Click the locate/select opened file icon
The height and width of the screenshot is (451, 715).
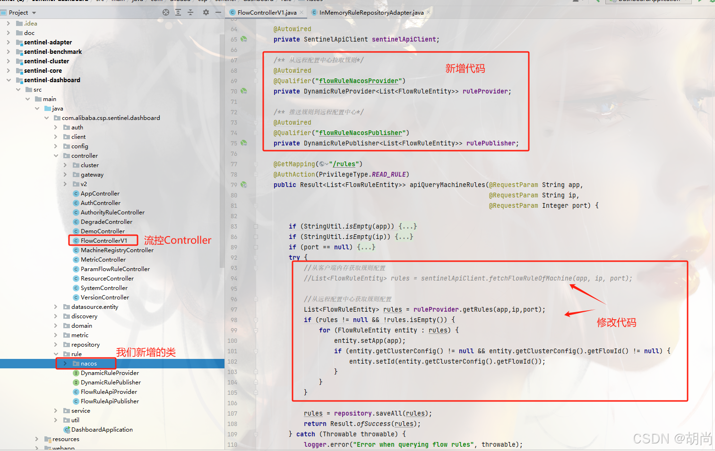166,12
